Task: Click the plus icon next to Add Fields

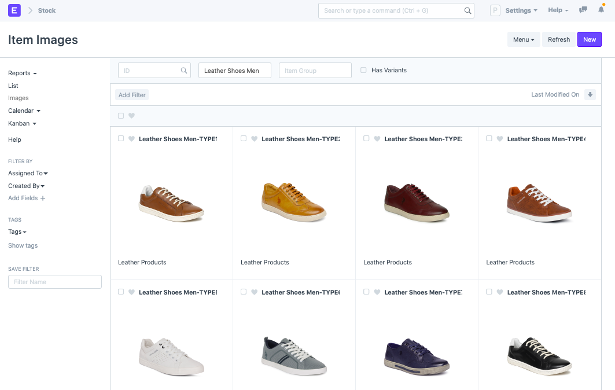Action: (43, 198)
